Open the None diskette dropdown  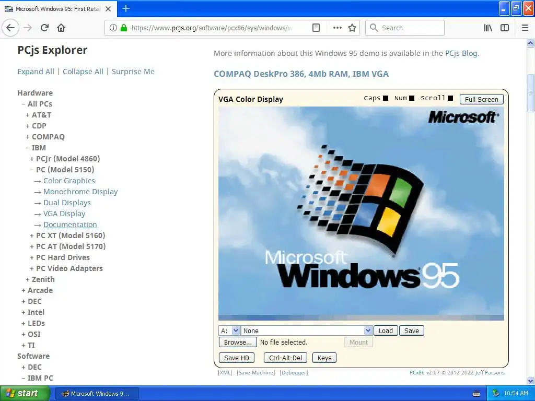pos(307,331)
